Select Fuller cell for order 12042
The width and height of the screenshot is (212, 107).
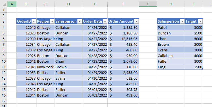(x=68, y=89)
